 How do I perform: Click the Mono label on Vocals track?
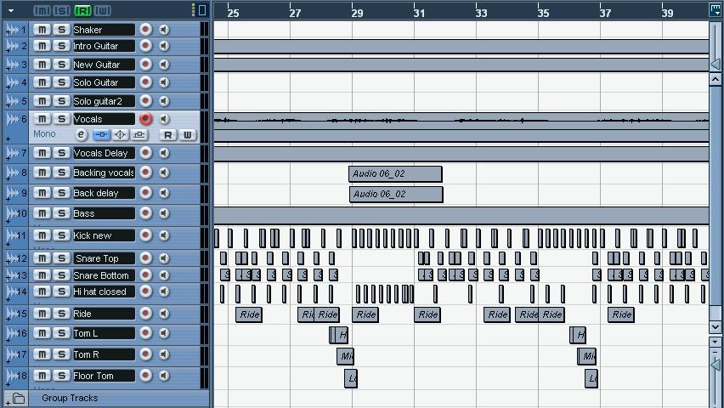(44, 134)
